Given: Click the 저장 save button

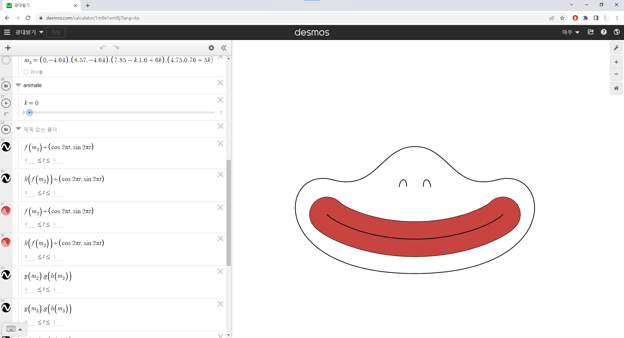Looking at the screenshot, I should pos(56,32).
